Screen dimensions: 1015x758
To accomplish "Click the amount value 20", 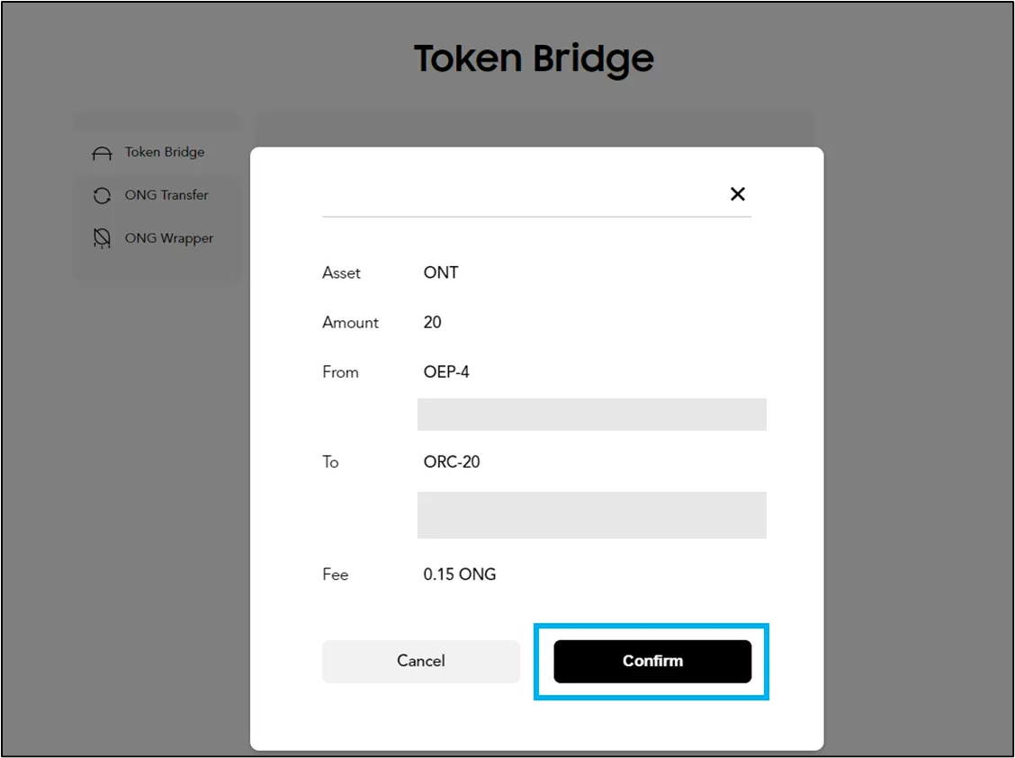I will click(x=431, y=322).
